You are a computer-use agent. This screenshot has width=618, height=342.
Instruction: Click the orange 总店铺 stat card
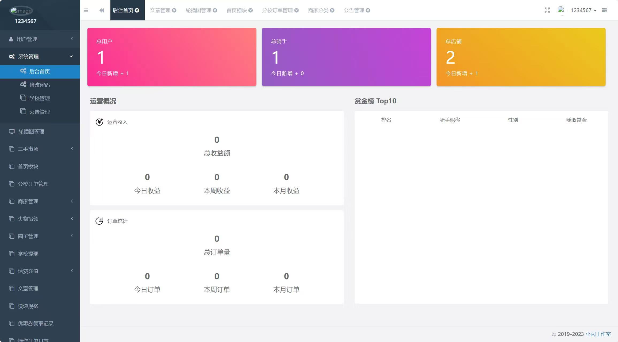coord(521,57)
